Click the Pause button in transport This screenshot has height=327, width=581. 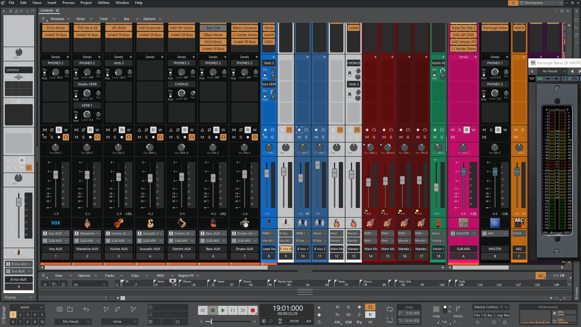pyautogui.click(x=233, y=310)
